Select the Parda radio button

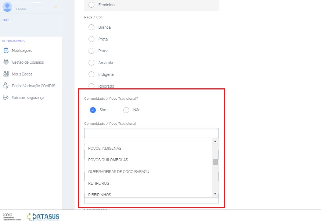tap(91, 51)
